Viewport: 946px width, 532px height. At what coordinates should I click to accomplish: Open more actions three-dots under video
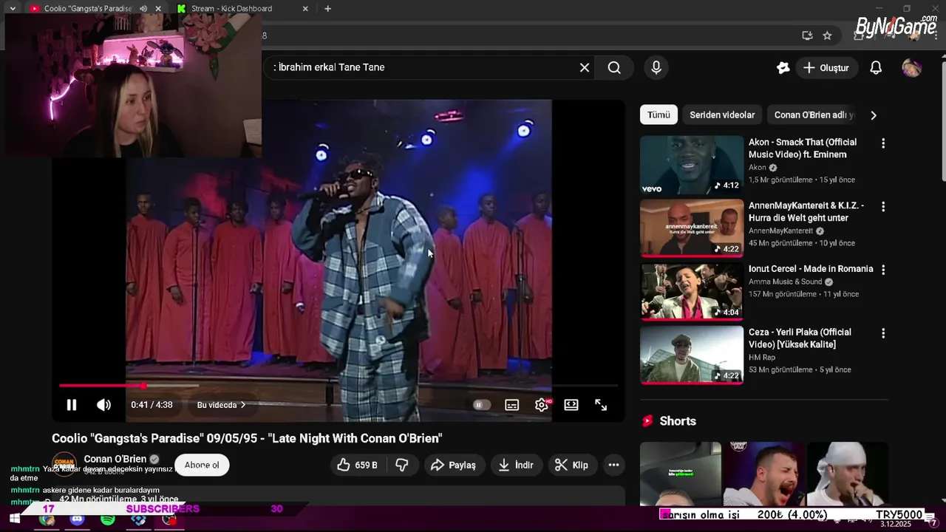(613, 465)
